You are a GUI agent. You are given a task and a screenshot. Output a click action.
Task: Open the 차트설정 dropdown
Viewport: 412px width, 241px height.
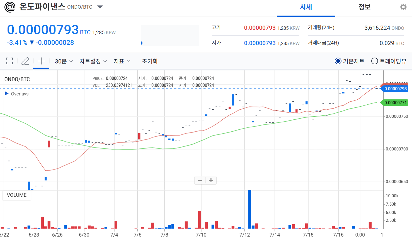pyautogui.click(x=93, y=61)
